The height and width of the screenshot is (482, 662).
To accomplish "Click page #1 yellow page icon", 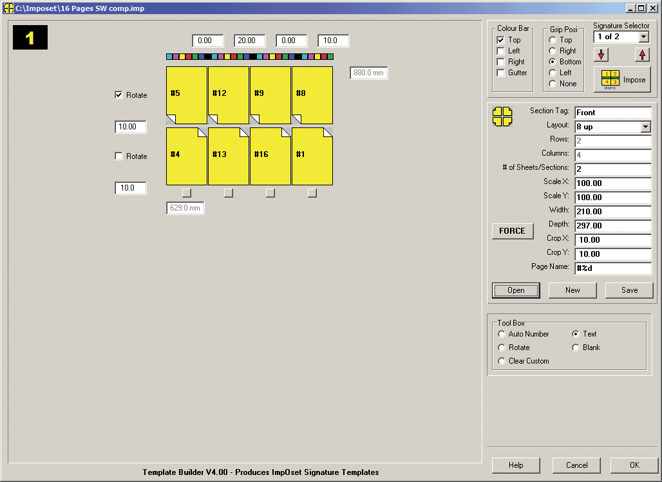I will (312, 156).
